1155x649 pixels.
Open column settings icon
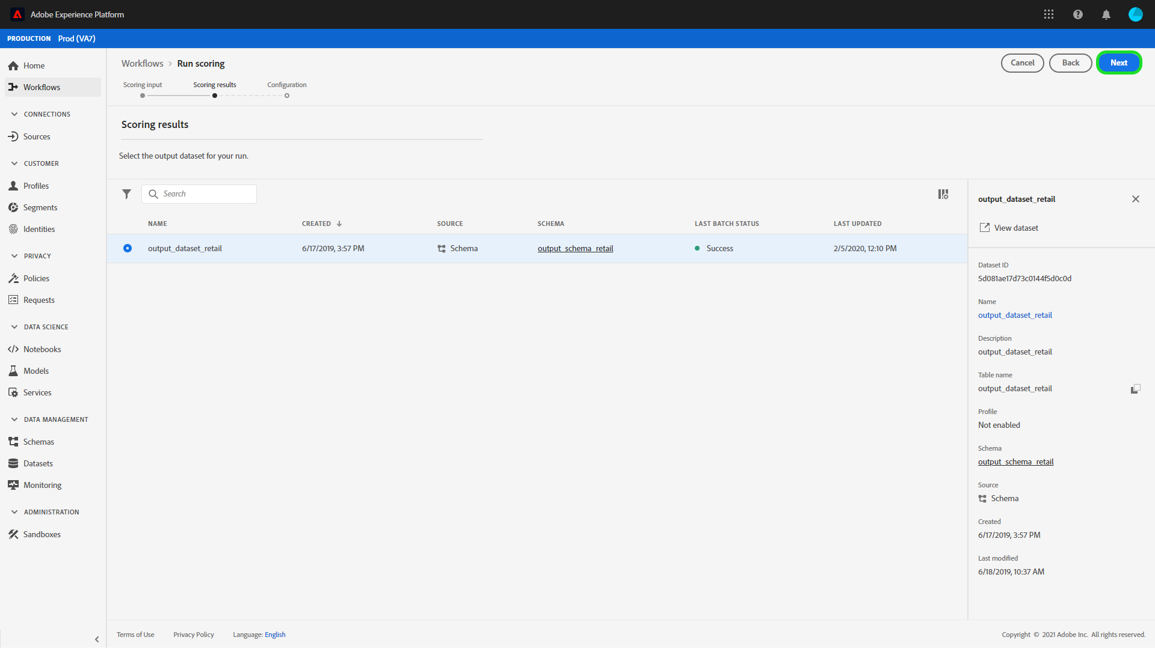point(943,194)
